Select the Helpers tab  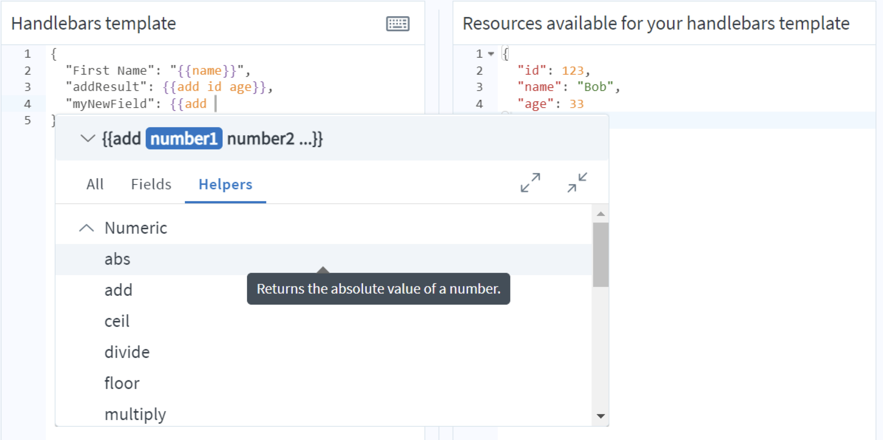click(x=226, y=184)
